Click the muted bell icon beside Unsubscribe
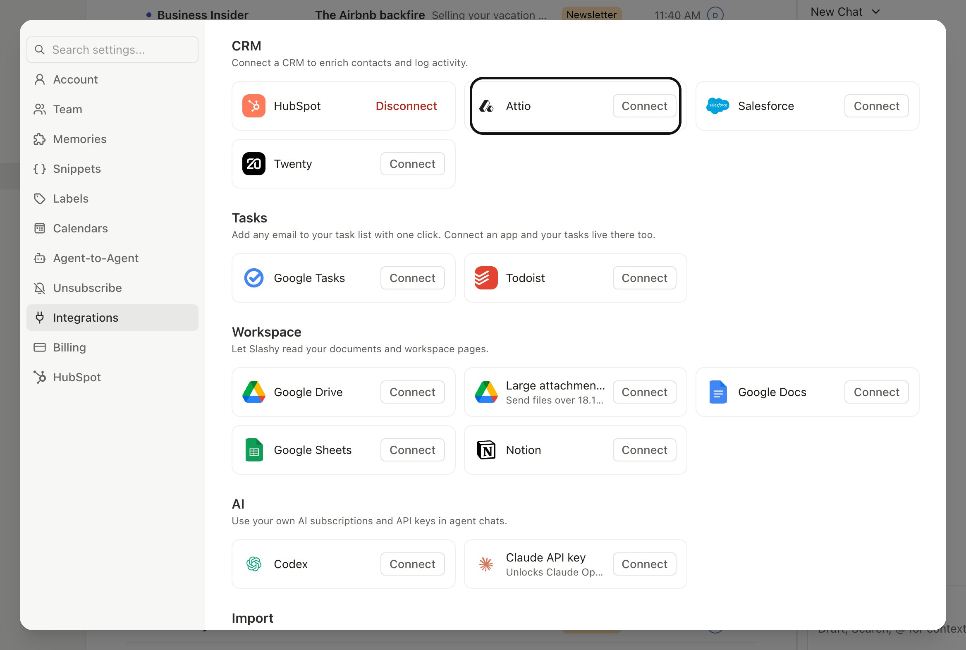 click(x=39, y=288)
